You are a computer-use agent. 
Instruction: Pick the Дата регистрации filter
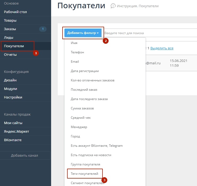pos(85,71)
